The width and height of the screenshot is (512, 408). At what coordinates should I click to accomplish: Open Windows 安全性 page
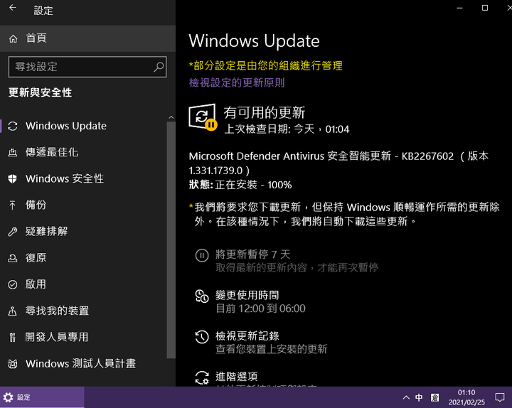click(x=65, y=178)
